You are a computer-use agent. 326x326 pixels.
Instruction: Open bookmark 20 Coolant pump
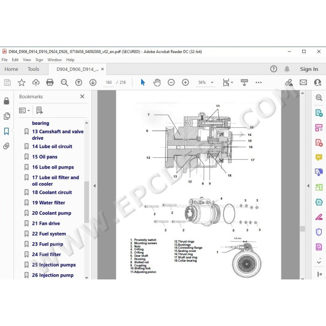click(x=51, y=213)
